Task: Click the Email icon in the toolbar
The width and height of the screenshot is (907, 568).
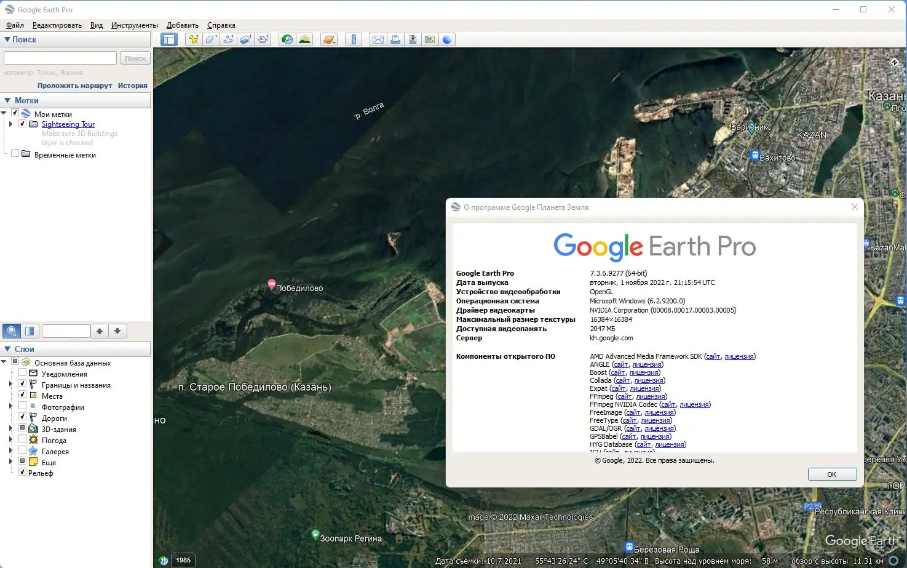Action: [x=377, y=39]
